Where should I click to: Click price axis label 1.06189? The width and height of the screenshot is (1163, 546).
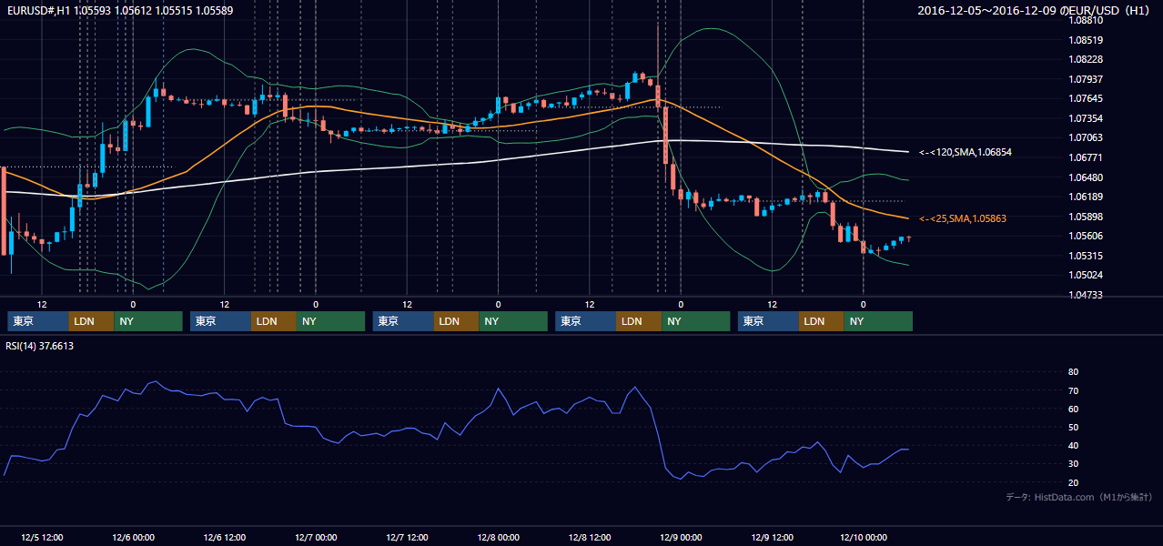point(1086,197)
